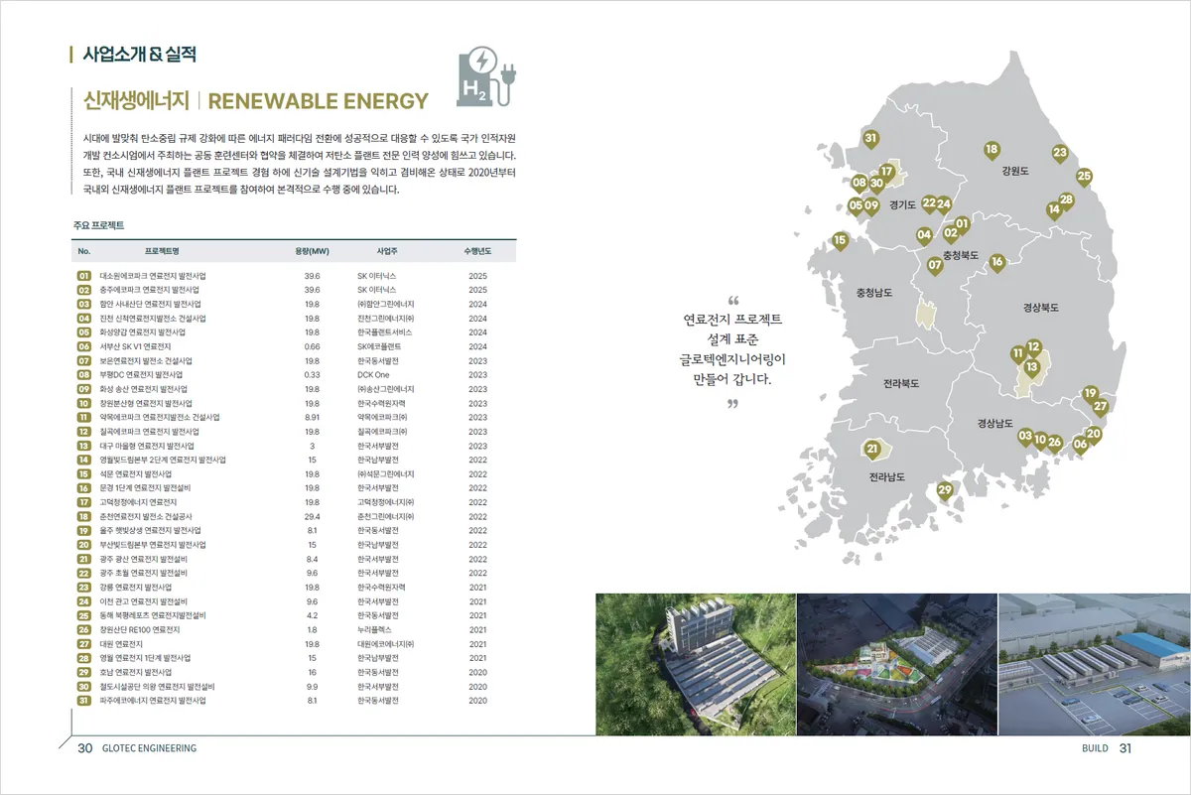Click map pin 16 near 경상북도 border
This screenshot has height=795, width=1191.
click(997, 264)
